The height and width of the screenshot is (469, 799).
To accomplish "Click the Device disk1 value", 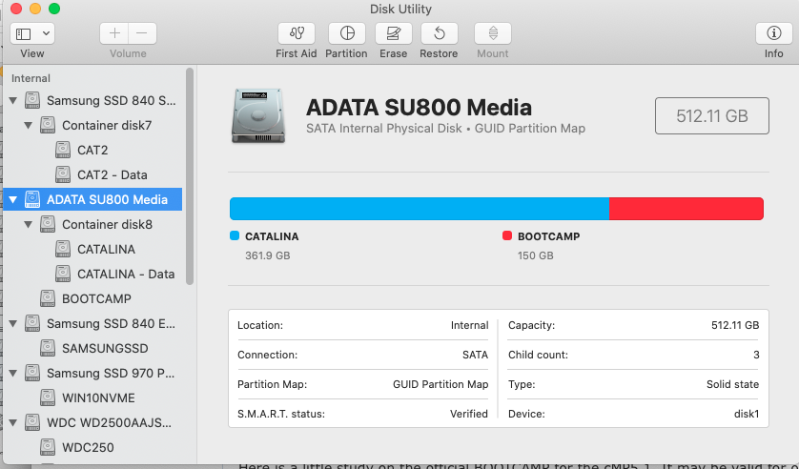I will (x=747, y=414).
